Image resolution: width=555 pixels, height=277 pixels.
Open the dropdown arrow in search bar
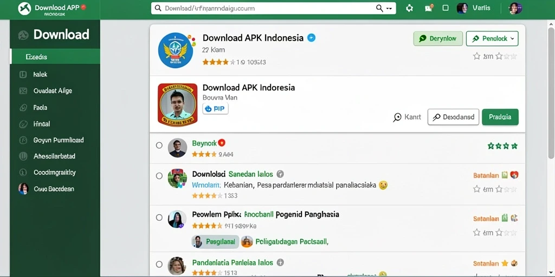[389, 9]
